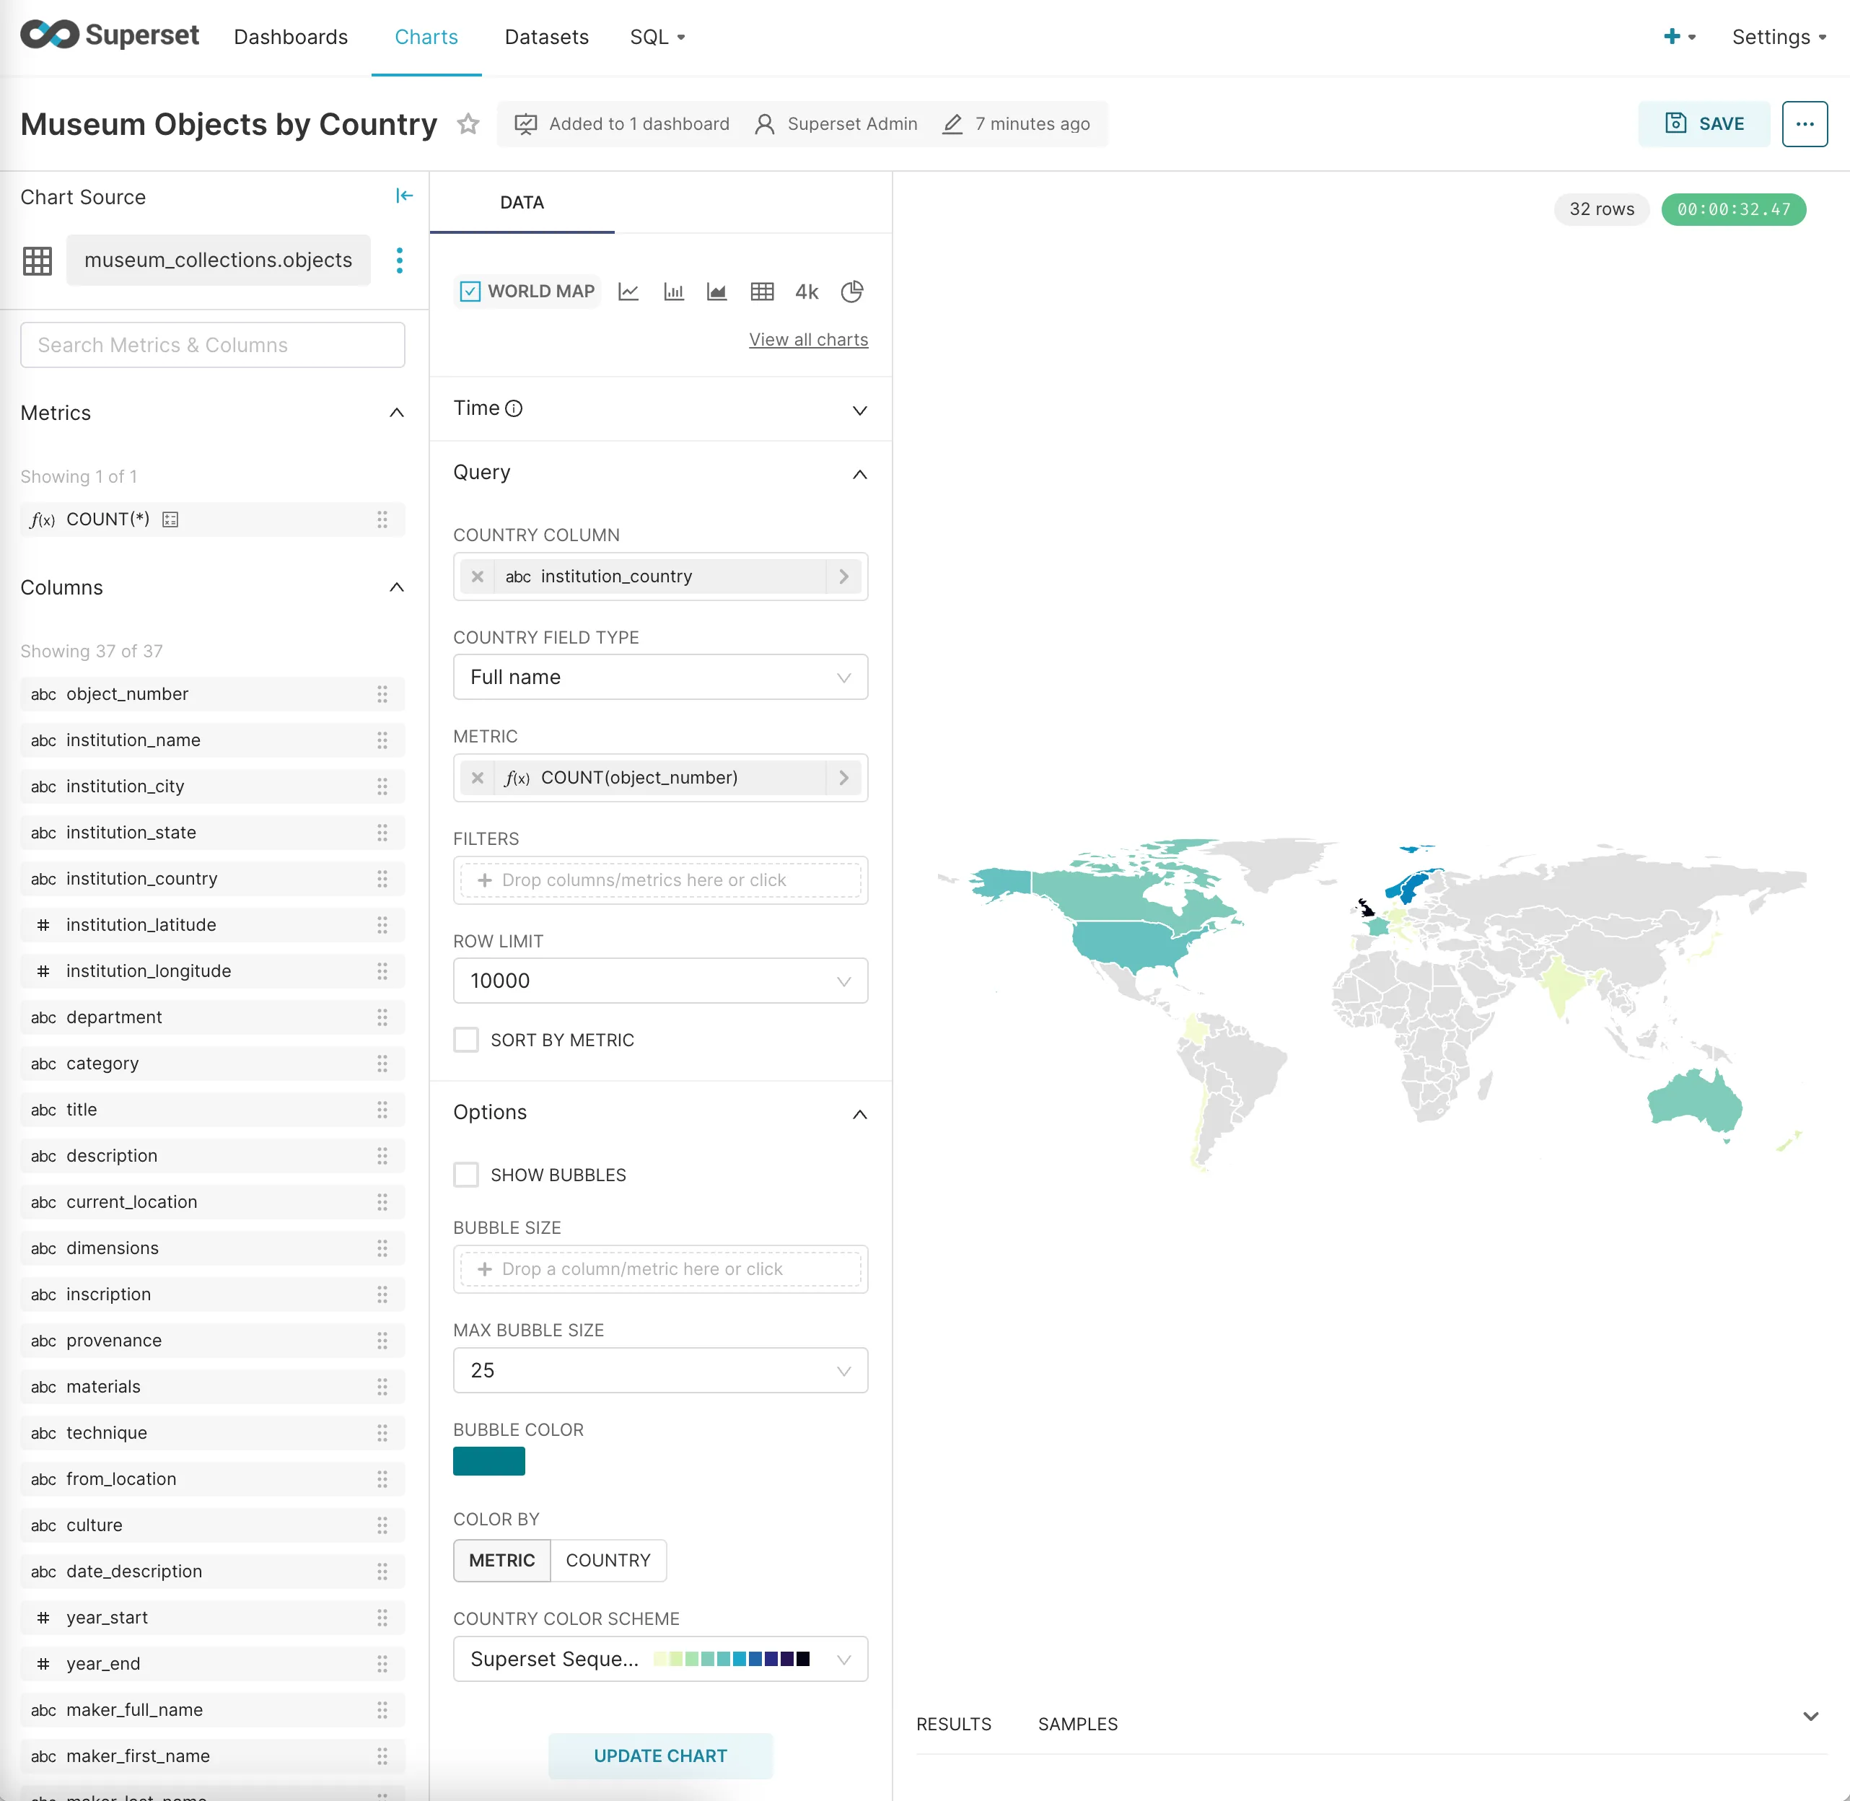This screenshot has width=1850, height=1801.
Task: Select the bar chart visualization icon
Action: pos(673,292)
